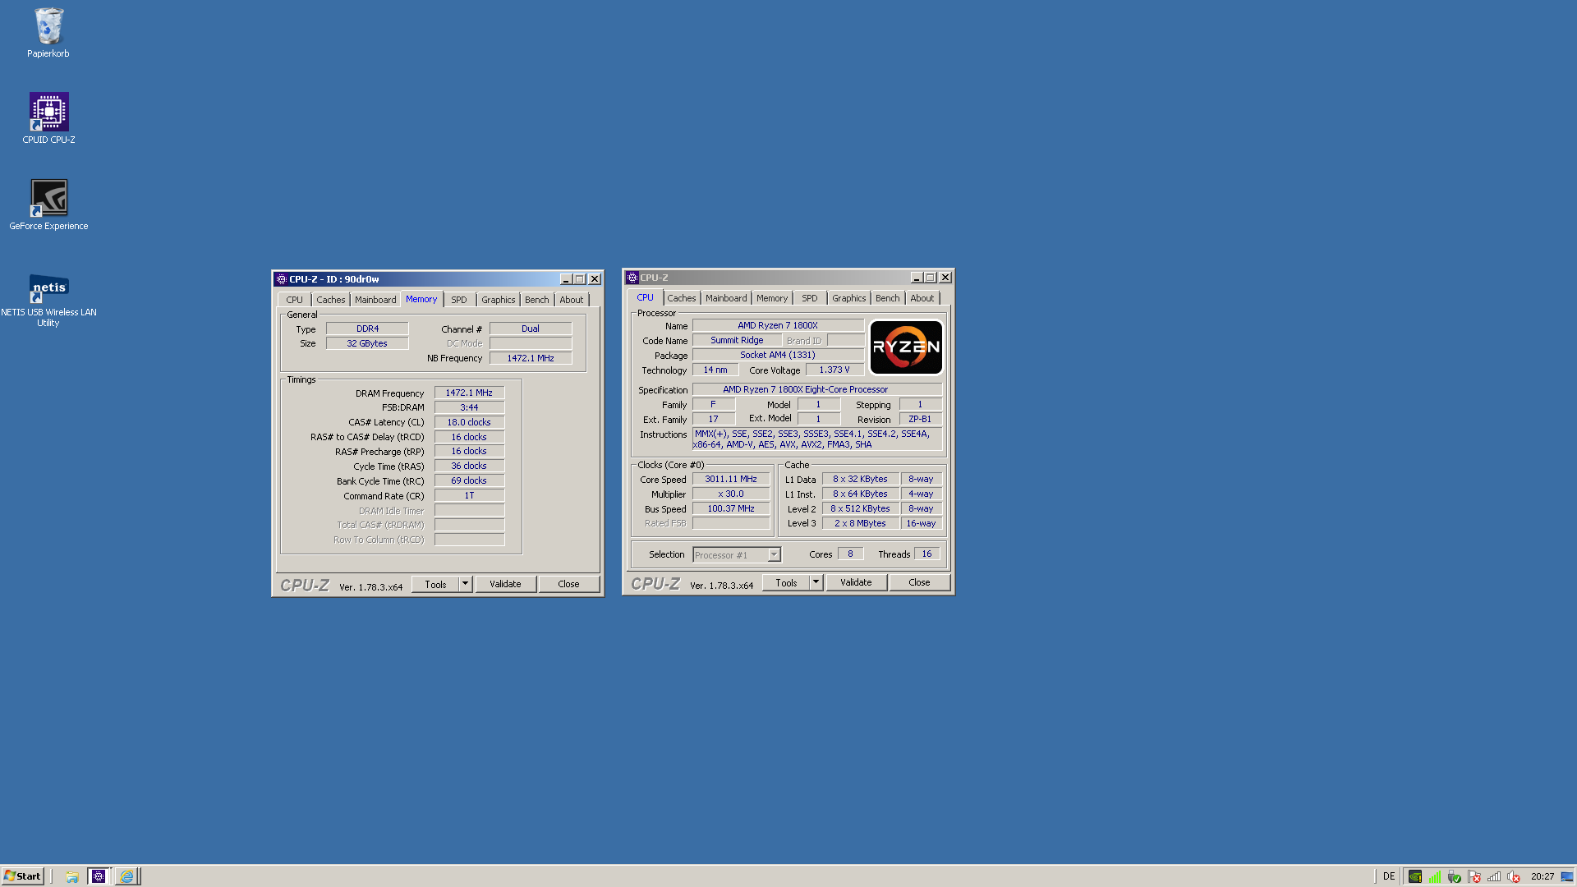The height and width of the screenshot is (887, 1577).
Task: Click the DRAM Frequency value 1472.1 MHz in the Timings group
Action: click(x=469, y=393)
